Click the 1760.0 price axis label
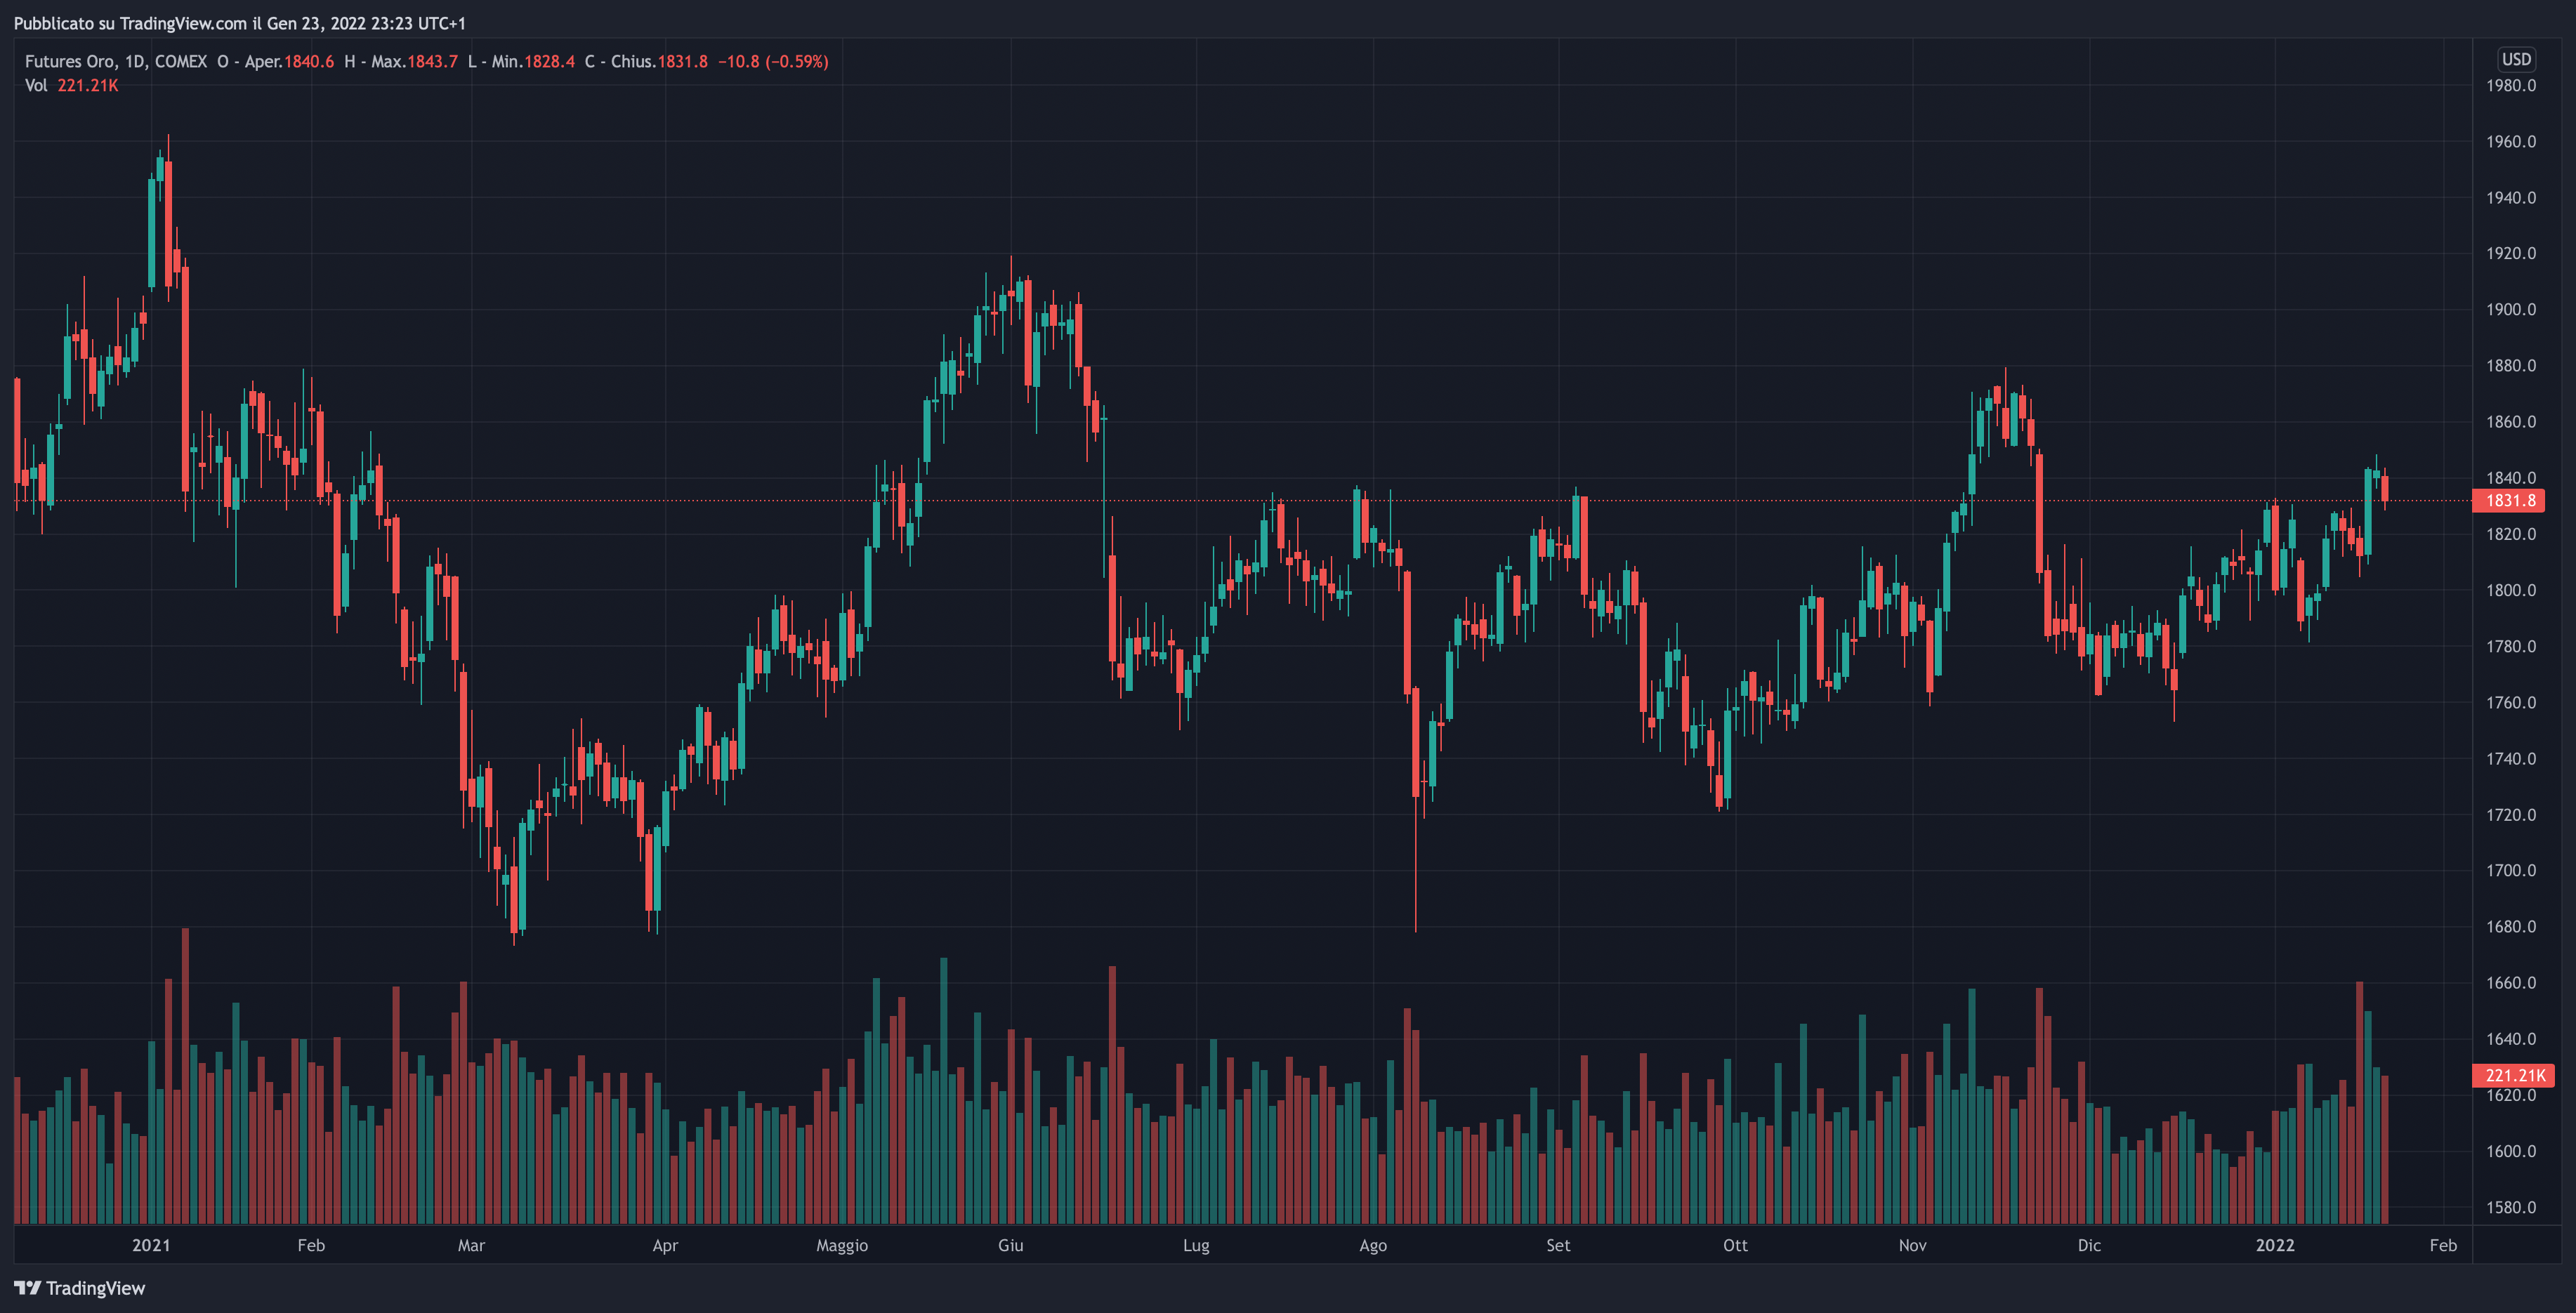Image resolution: width=2576 pixels, height=1313 pixels. click(2511, 703)
